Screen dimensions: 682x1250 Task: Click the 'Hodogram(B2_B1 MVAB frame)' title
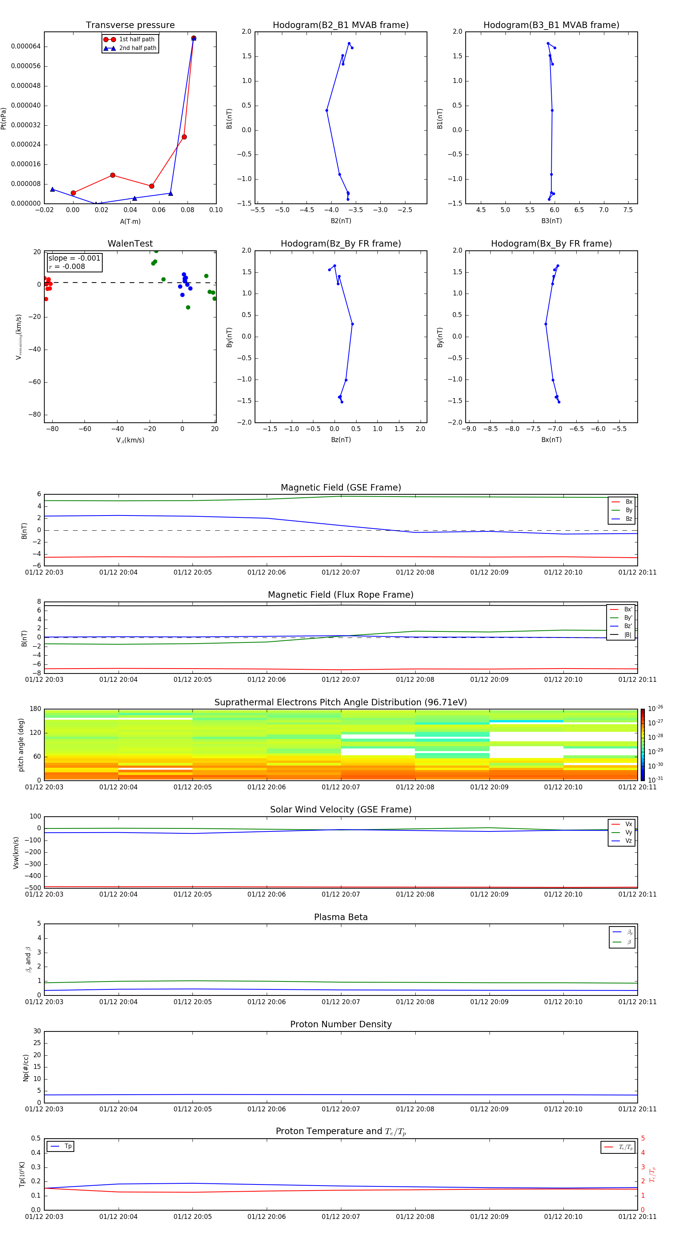341,25
